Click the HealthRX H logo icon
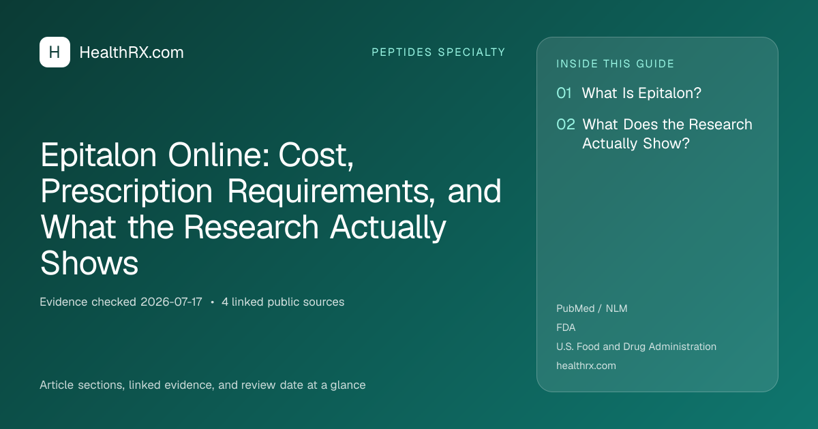Image resolution: width=818 pixels, height=429 pixels. 55,52
